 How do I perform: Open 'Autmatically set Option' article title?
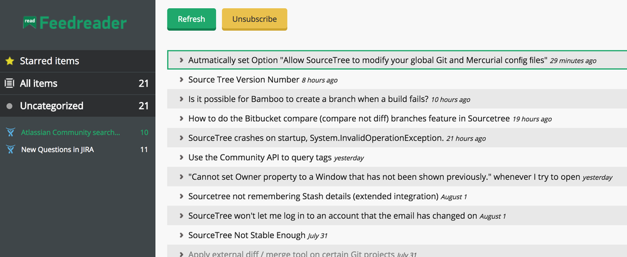coord(368,60)
